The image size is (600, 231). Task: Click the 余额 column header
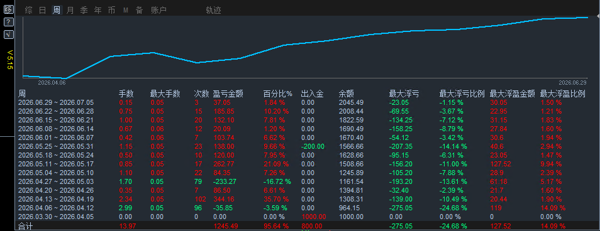click(x=347, y=94)
